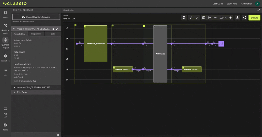This screenshot has width=262, height=137.
Task: Expand the Hadamard Test program entry
Action: [x=14, y=87]
